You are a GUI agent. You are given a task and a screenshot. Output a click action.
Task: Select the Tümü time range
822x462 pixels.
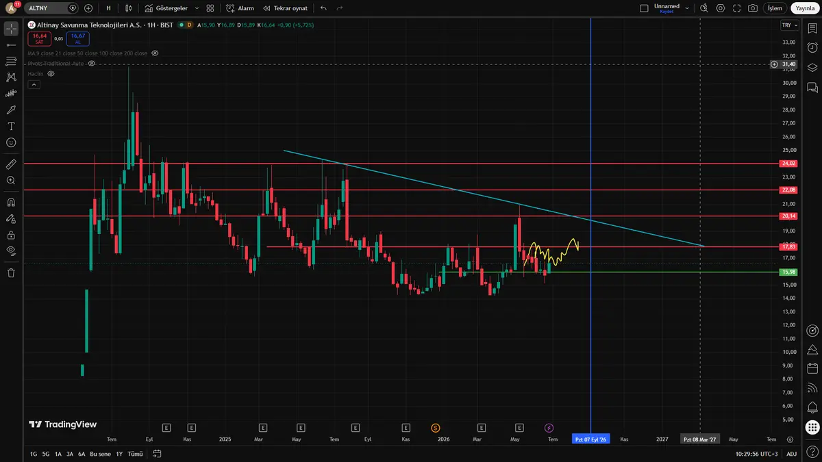point(136,454)
